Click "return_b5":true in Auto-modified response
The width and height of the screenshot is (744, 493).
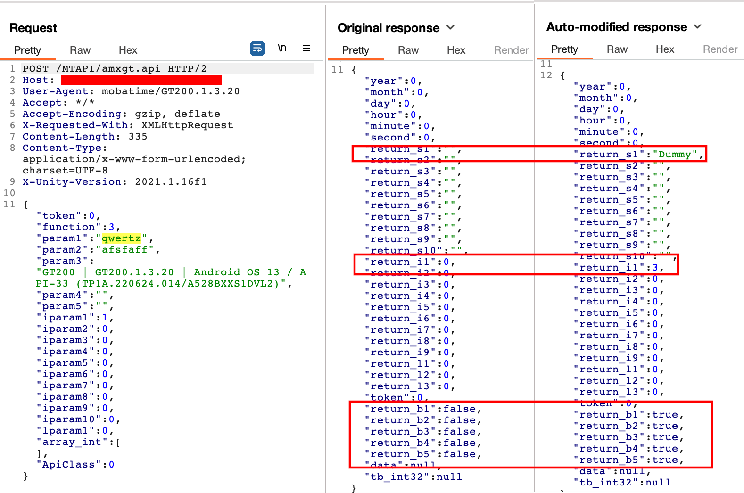tap(629, 460)
